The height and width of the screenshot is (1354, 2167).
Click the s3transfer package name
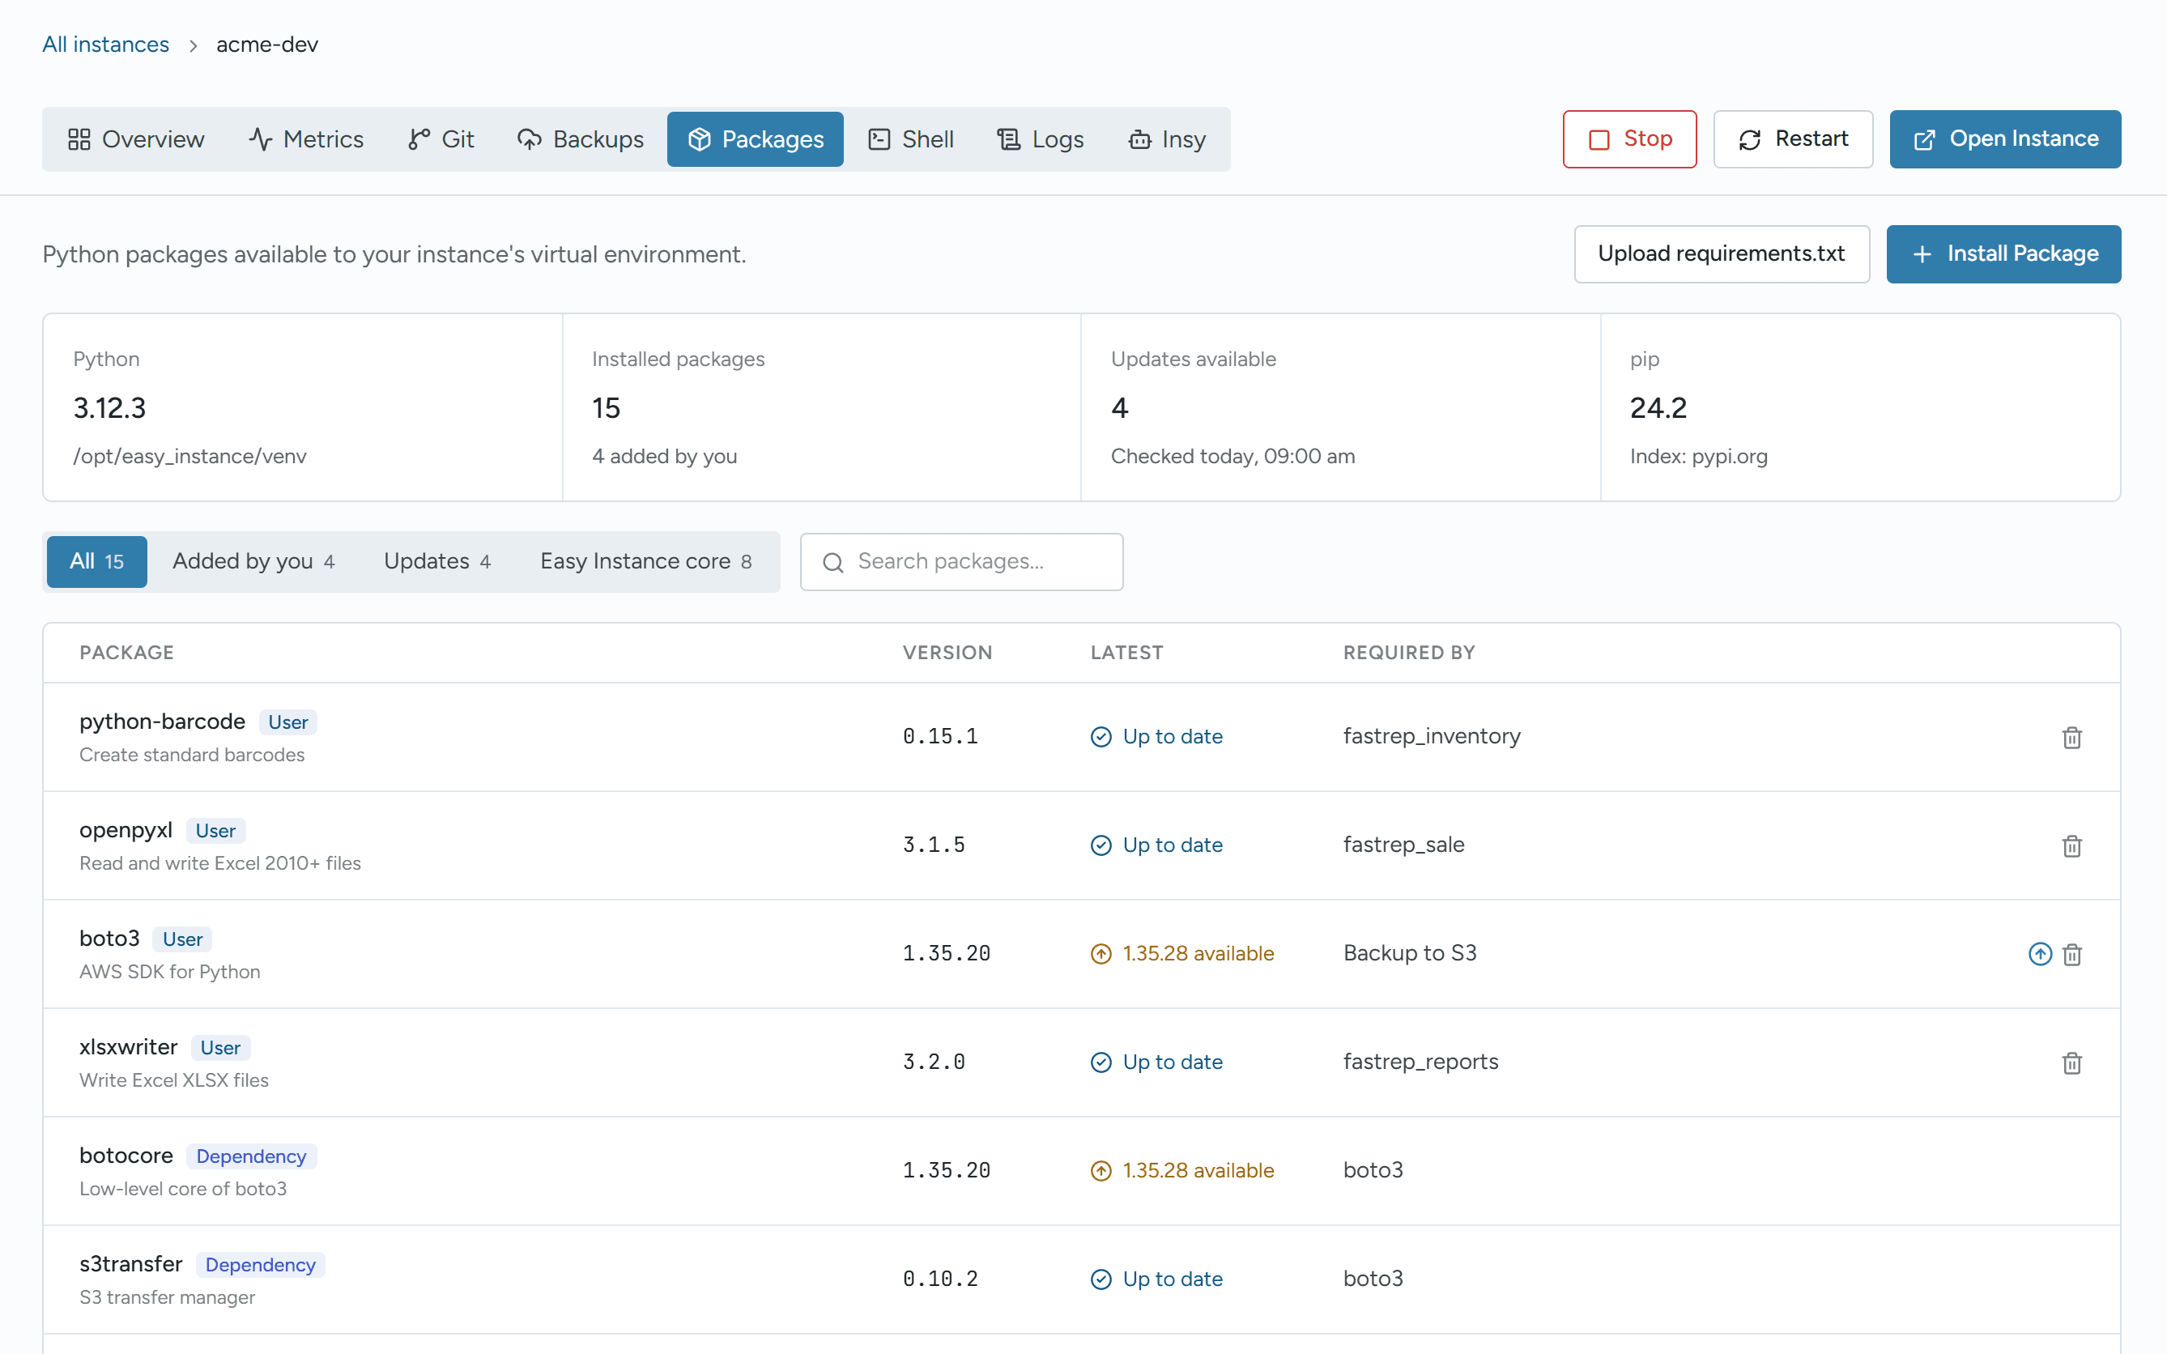(x=130, y=1263)
